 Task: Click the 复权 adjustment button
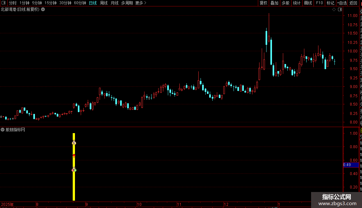coord(263,3)
